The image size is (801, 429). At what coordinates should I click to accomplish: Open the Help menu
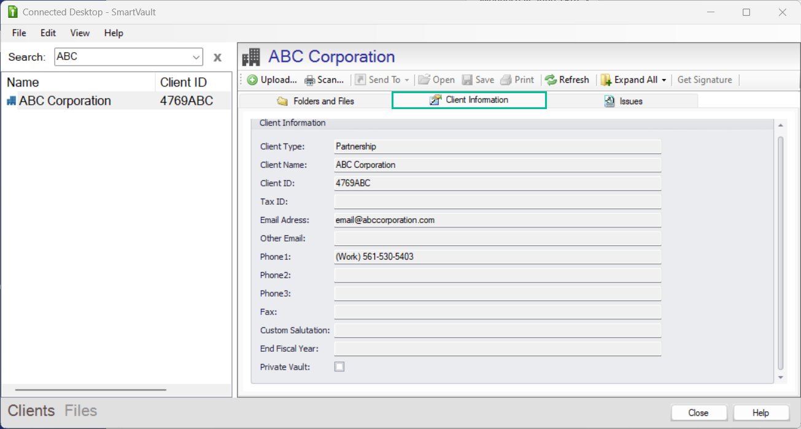click(114, 33)
